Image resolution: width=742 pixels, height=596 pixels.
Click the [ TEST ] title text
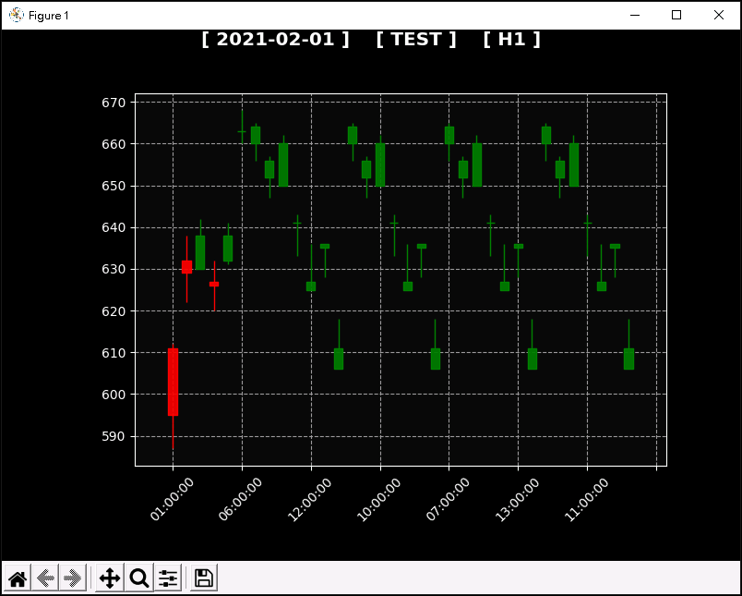[416, 40]
